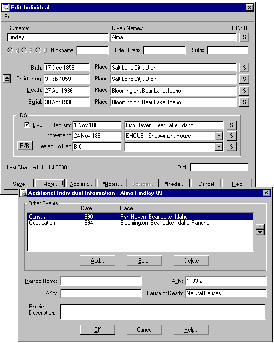
Task: Select the Occupation 1894 event row
Action: (x=140, y=223)
